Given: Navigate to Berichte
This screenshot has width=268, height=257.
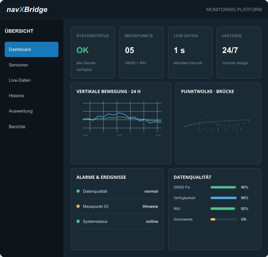Looking at the screenshot, I should click(17, 126).
